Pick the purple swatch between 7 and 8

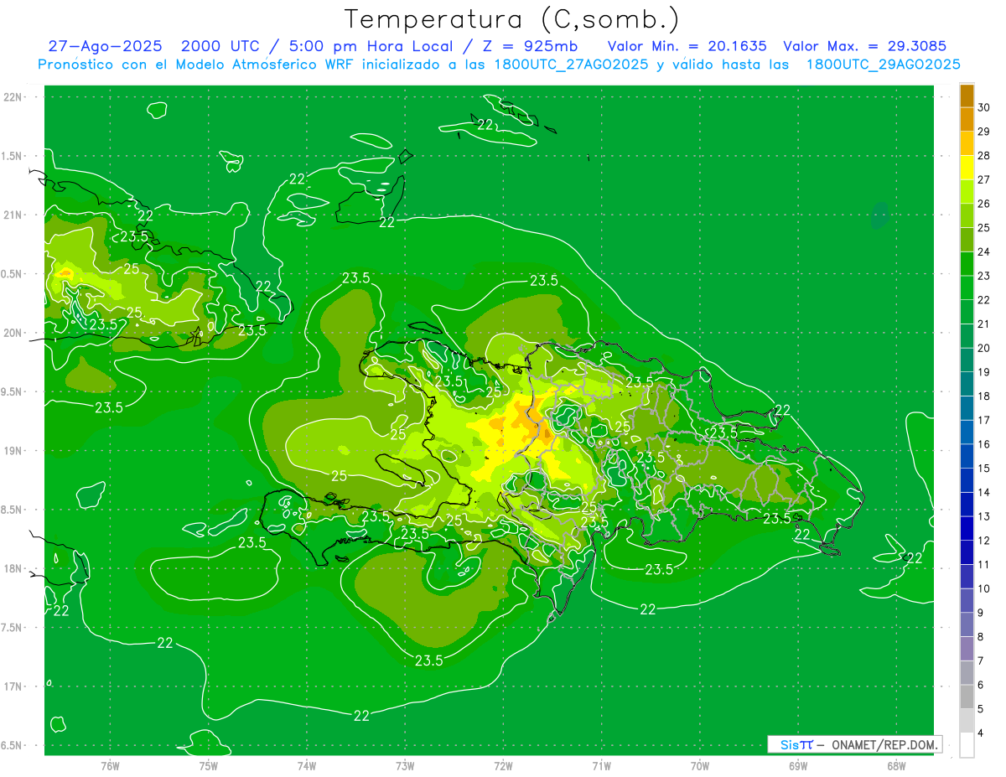tap(967, 649)
